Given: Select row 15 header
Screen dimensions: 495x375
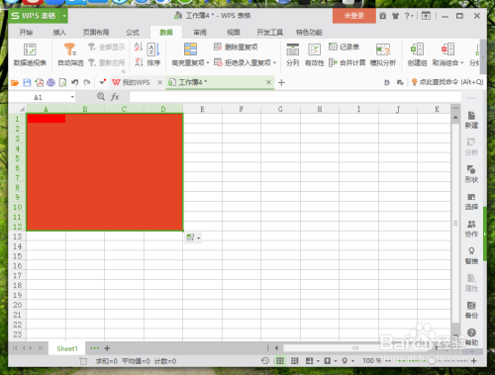Looking at the screenshot, I should tap(17, 256).
